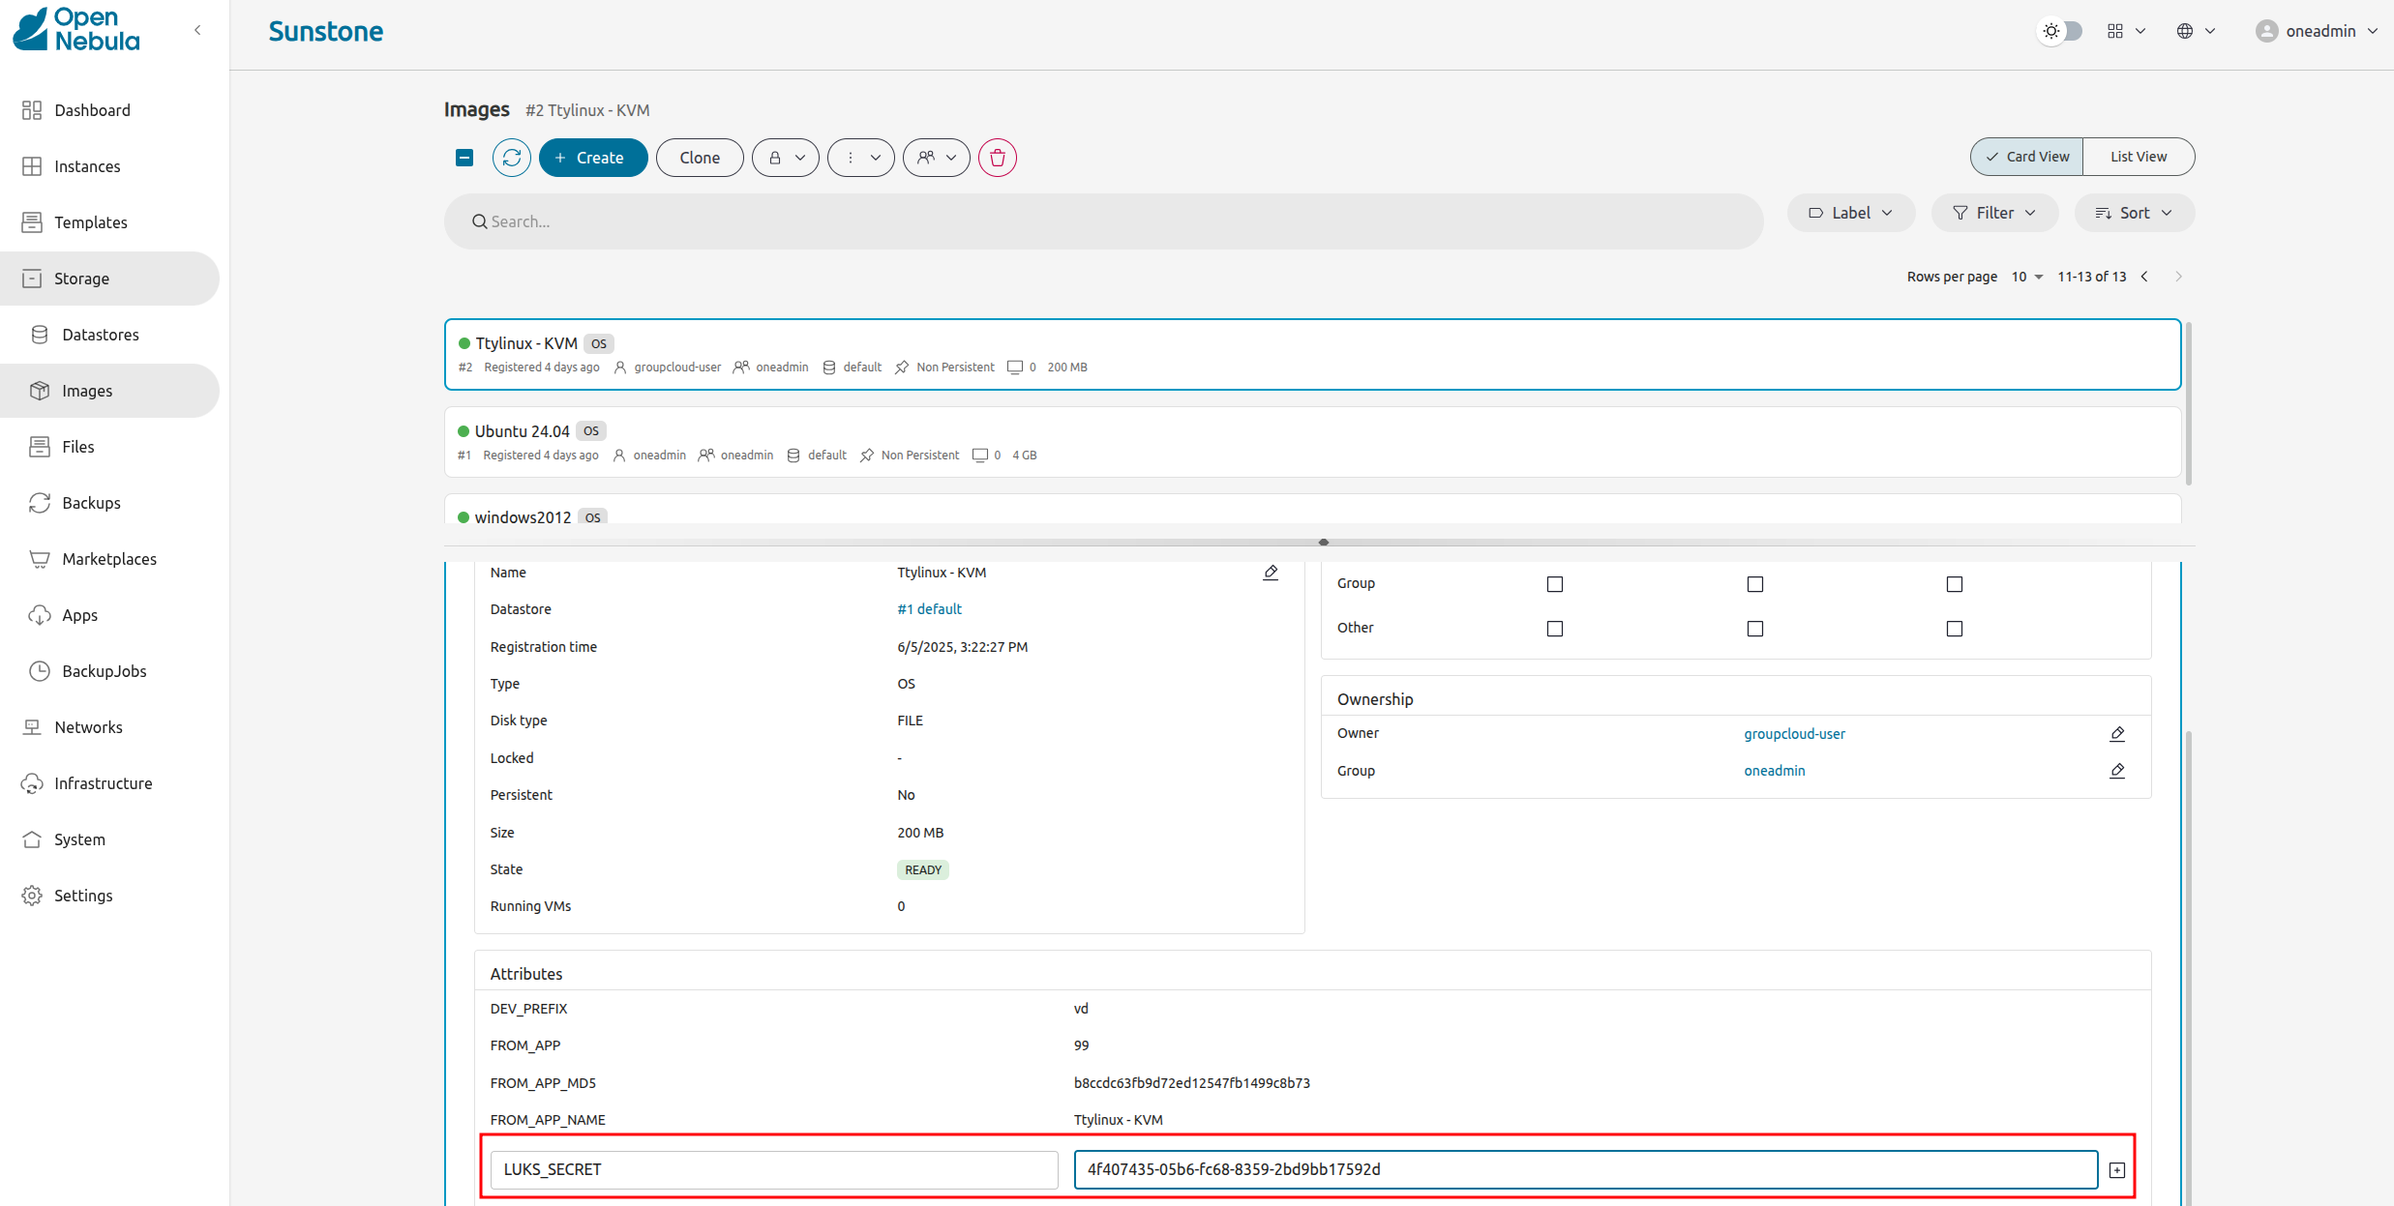Screen dimensions: 2394x1206
Task: Click the refresh images icon
Action: 511,158
